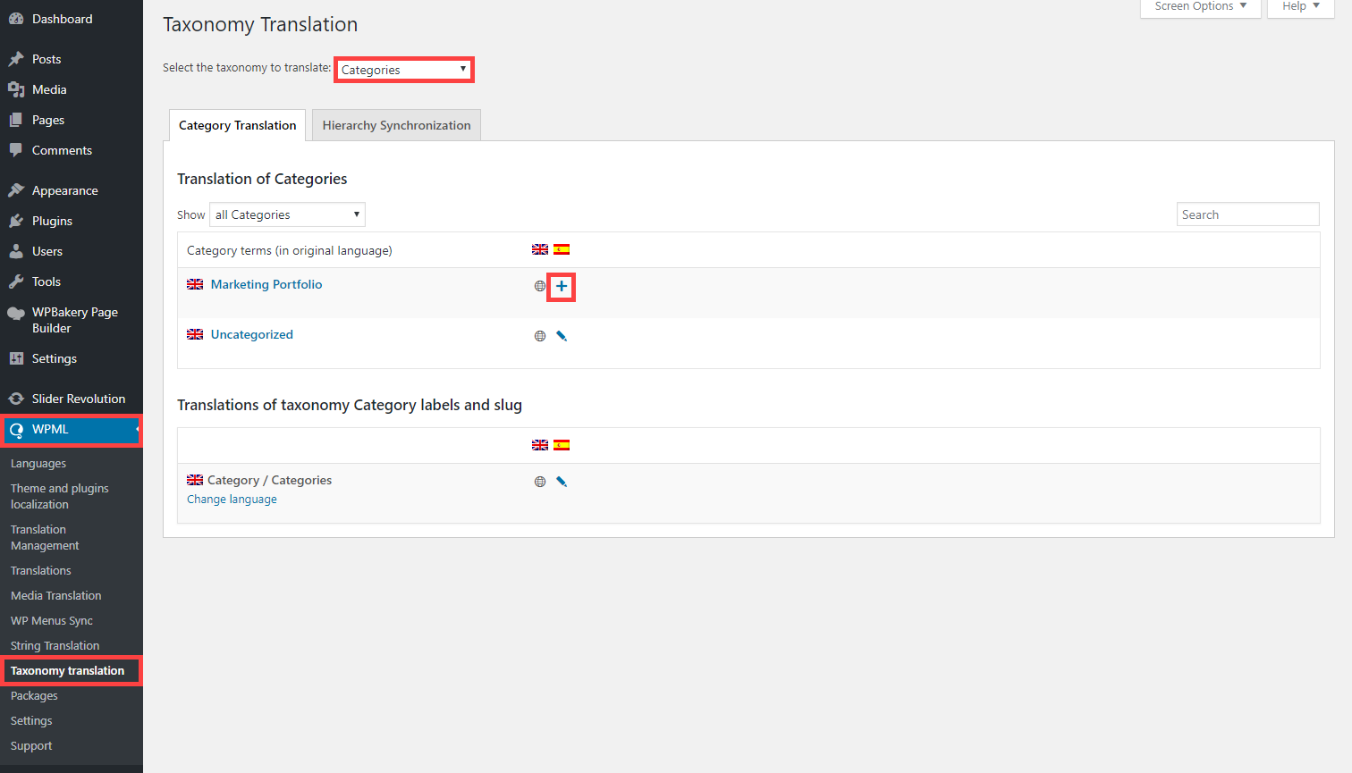Open the Marketing Portfolio category link
Screen dimensions: 1352x773
pos(266,284)
